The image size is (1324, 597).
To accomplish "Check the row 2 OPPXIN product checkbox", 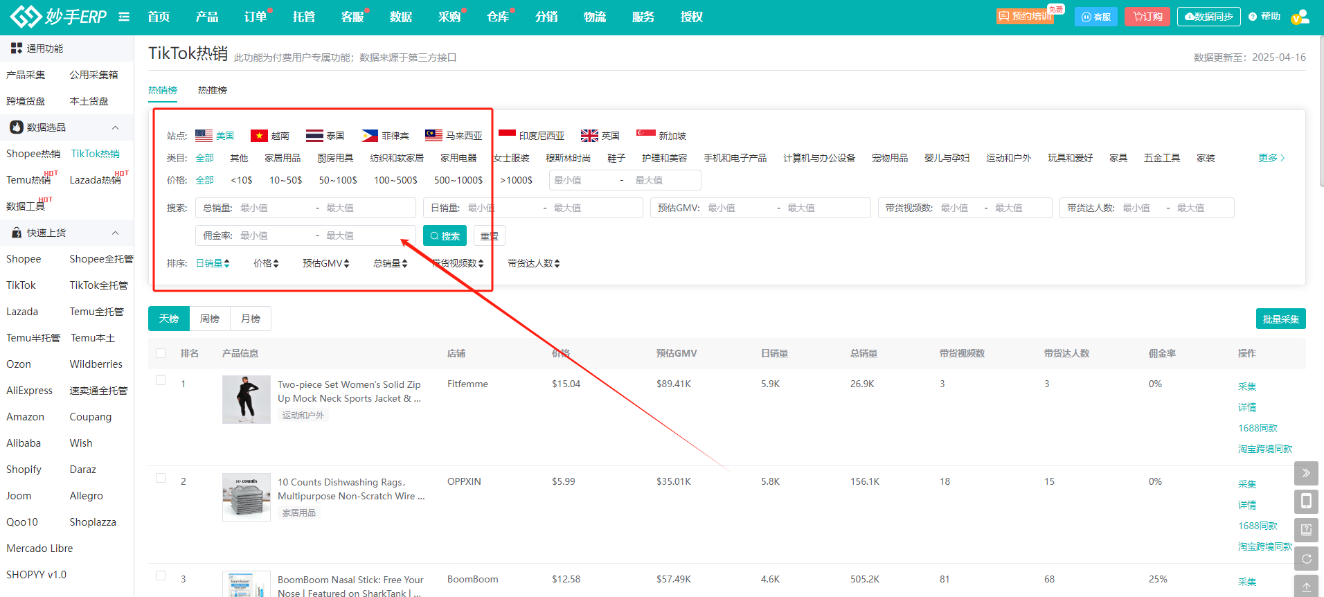I will (x=161, y=478).
